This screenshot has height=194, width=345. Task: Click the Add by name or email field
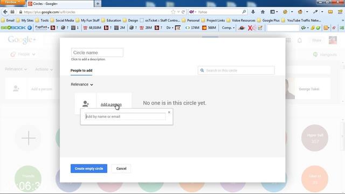click(x=125, y=116)
